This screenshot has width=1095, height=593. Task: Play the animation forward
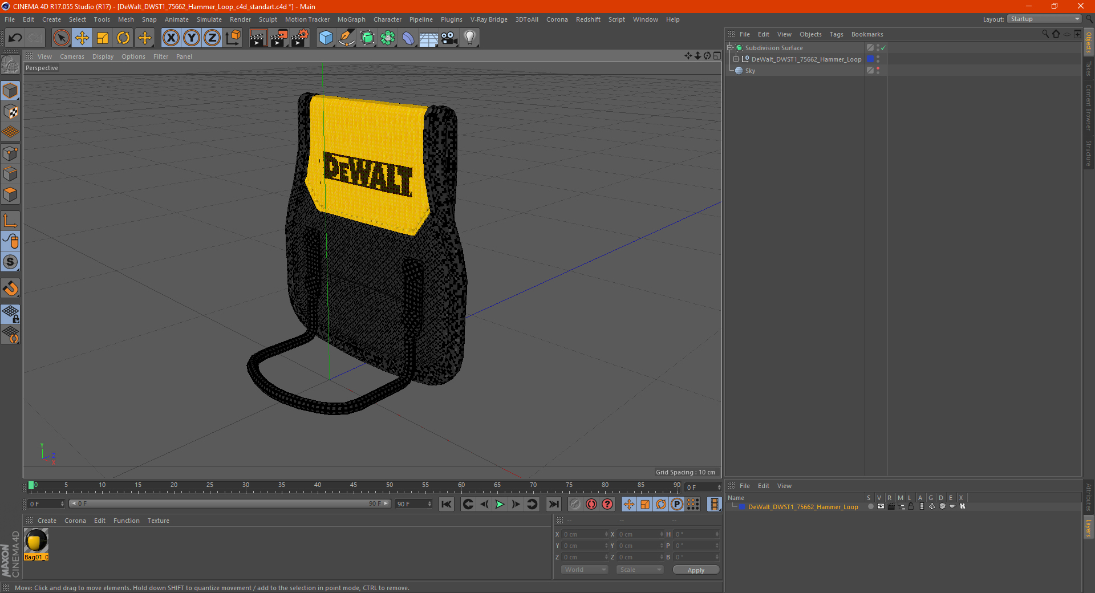point(500,504)
